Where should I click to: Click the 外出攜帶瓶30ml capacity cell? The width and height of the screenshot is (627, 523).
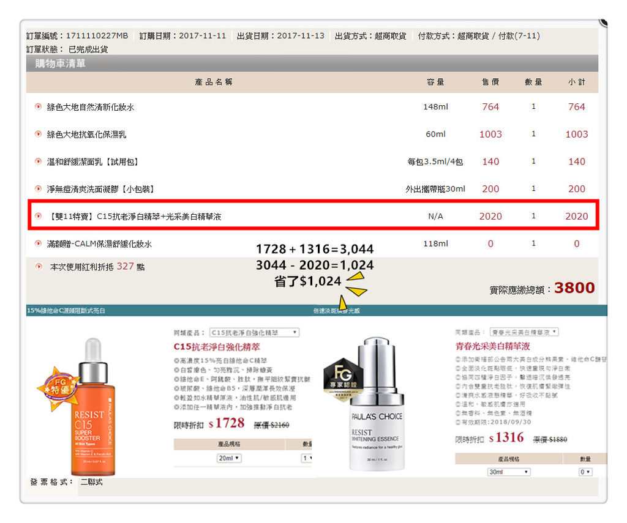(x=435, y=188)
